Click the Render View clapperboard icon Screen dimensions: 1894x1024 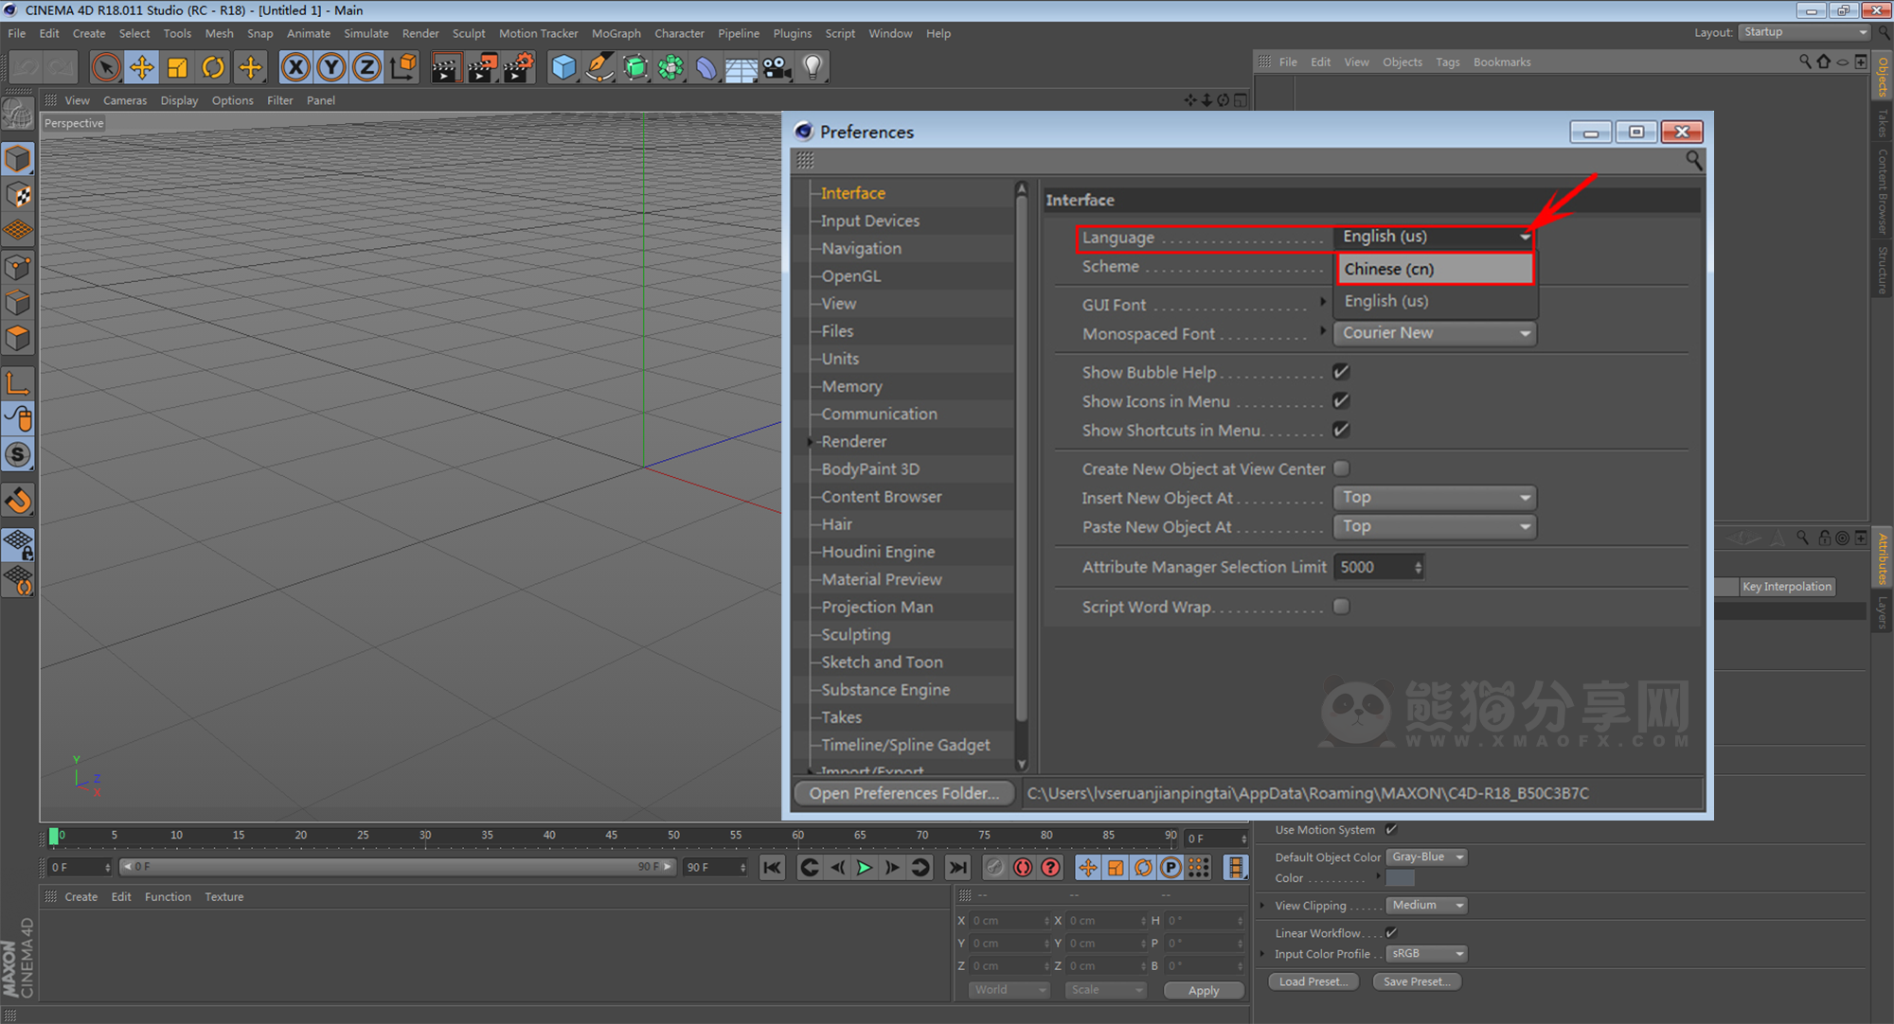444,67
